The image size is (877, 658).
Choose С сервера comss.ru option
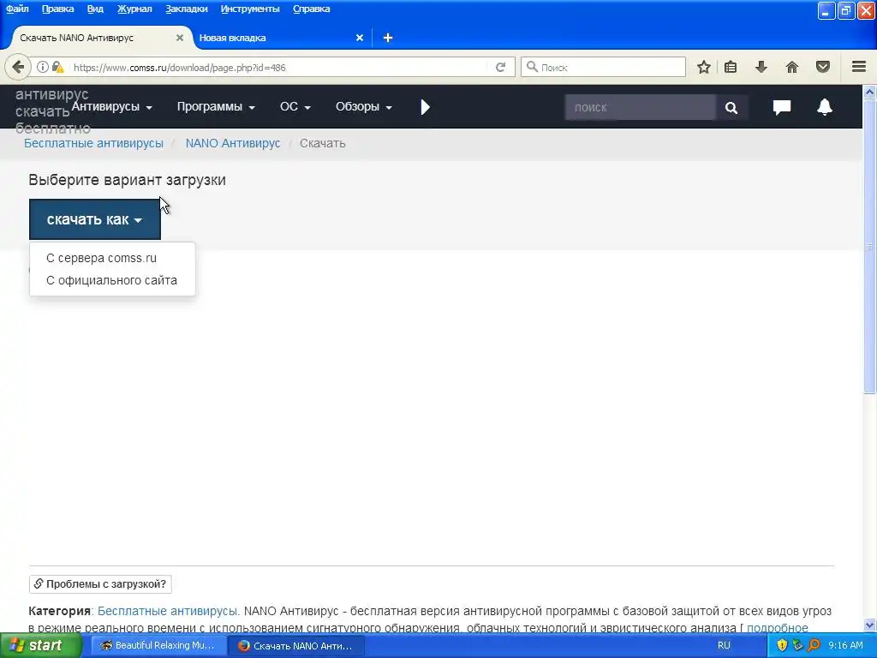[x=101, y=258]
